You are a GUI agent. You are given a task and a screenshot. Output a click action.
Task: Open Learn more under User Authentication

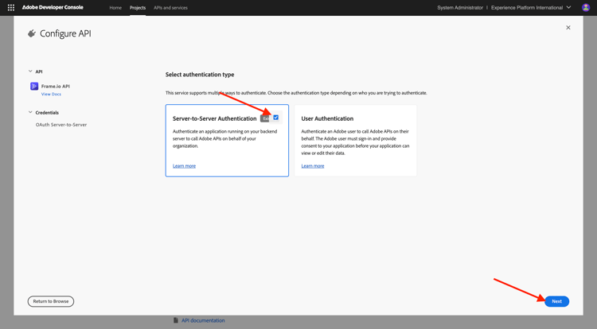[313, 166]
